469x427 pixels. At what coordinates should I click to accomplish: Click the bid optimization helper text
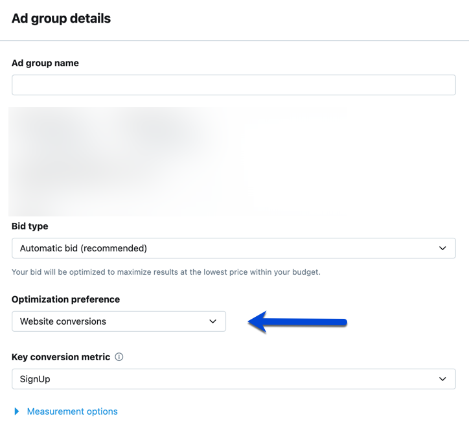(166, 272)
